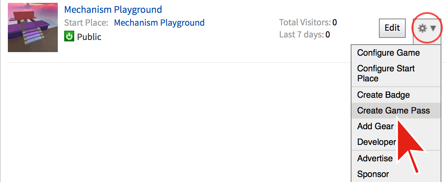Click the zero value beside Total Visitors
Image resolution: width=446 pixels, height=182 pixels.
(335, 23)
